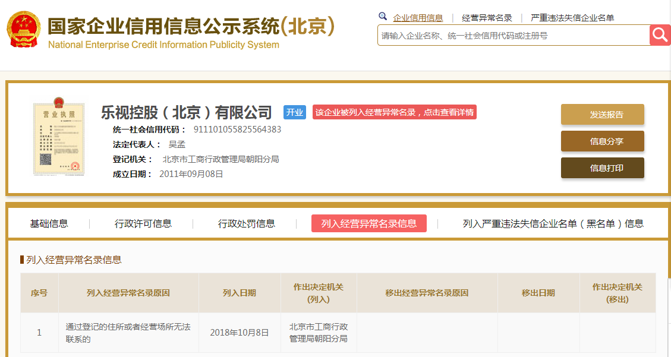Click the 列入经营异常名录原因 column header
Image resolution: width=671 pixels, height=357 pixels.
[x=128, y=293]
